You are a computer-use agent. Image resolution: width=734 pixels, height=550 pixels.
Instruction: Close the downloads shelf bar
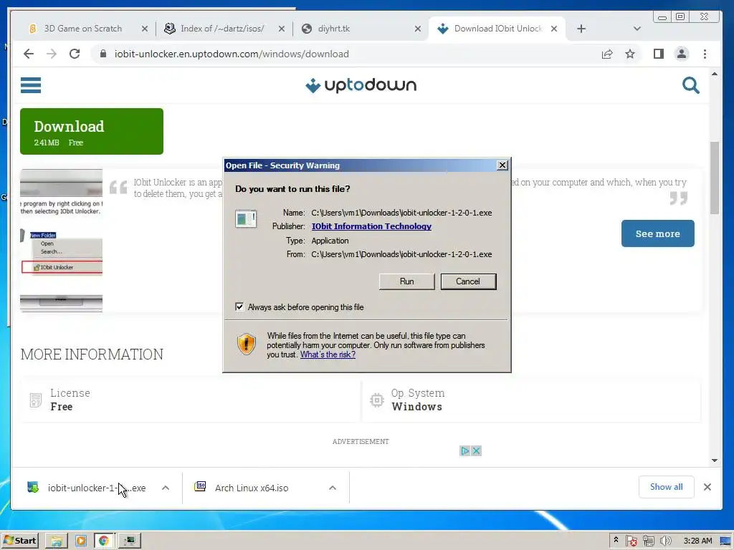pyautogui.click(x=707, y=487)
